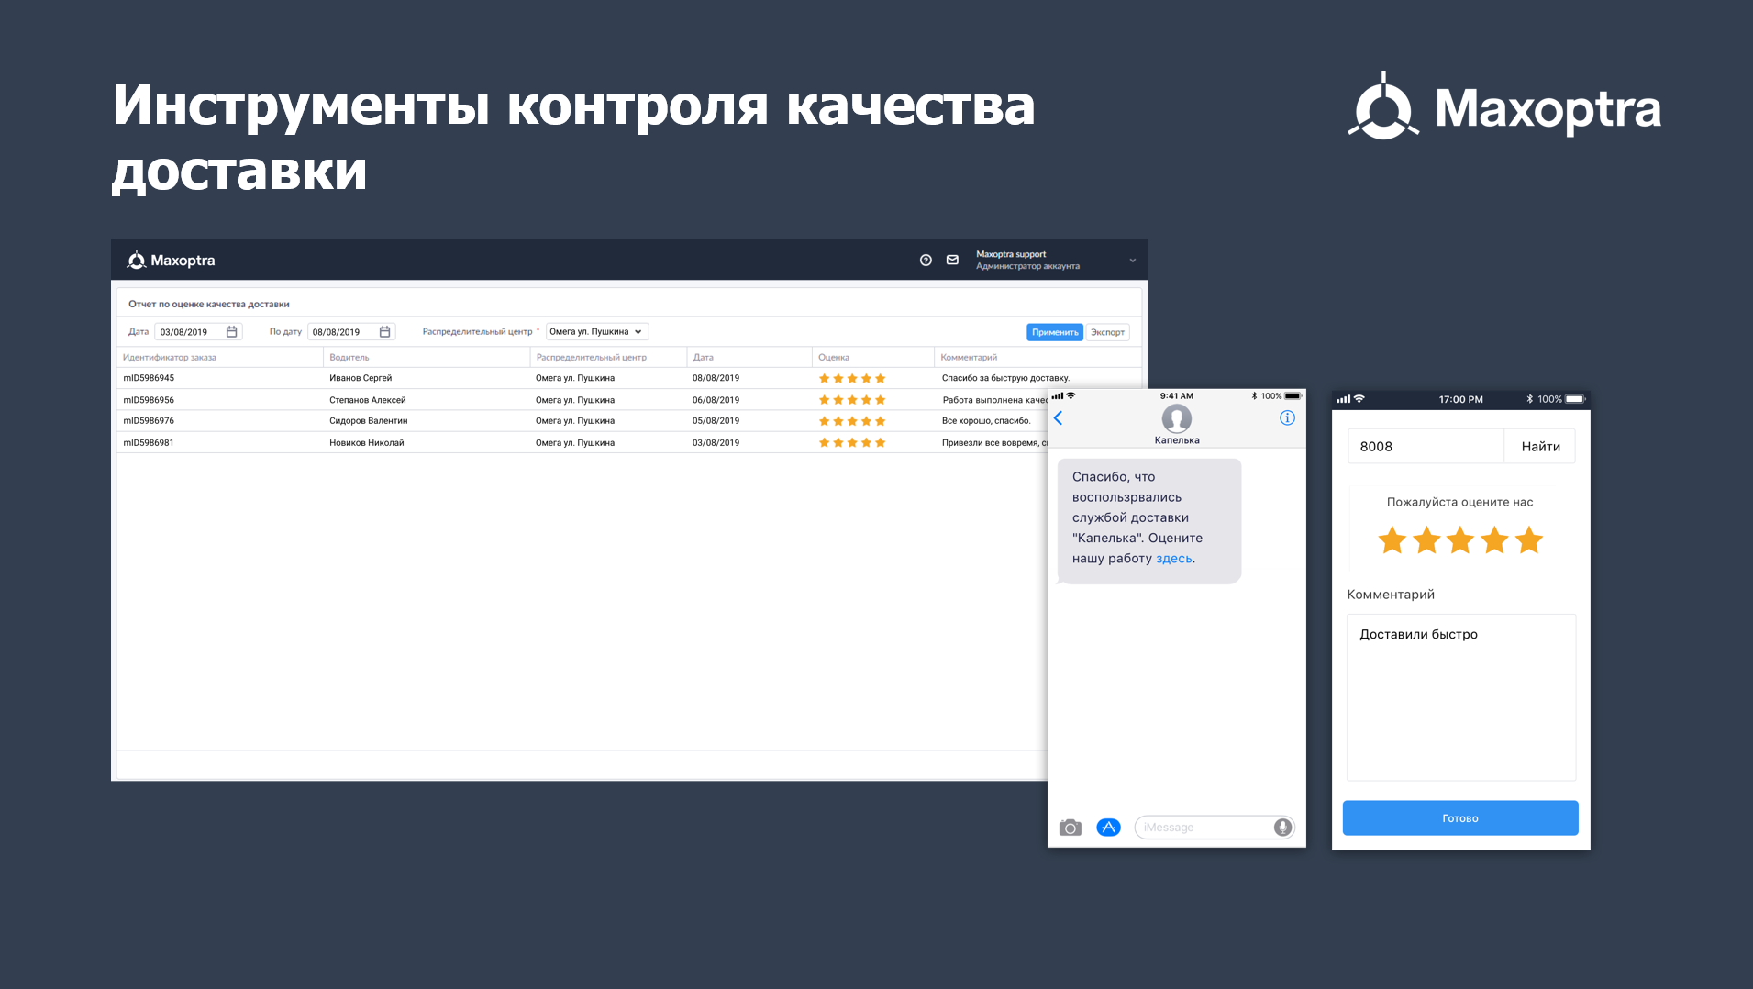The image size is (1753, 989).
Task: Click the Комментарий text area with Доставили быстро
Action: [x=1461, y=697]
